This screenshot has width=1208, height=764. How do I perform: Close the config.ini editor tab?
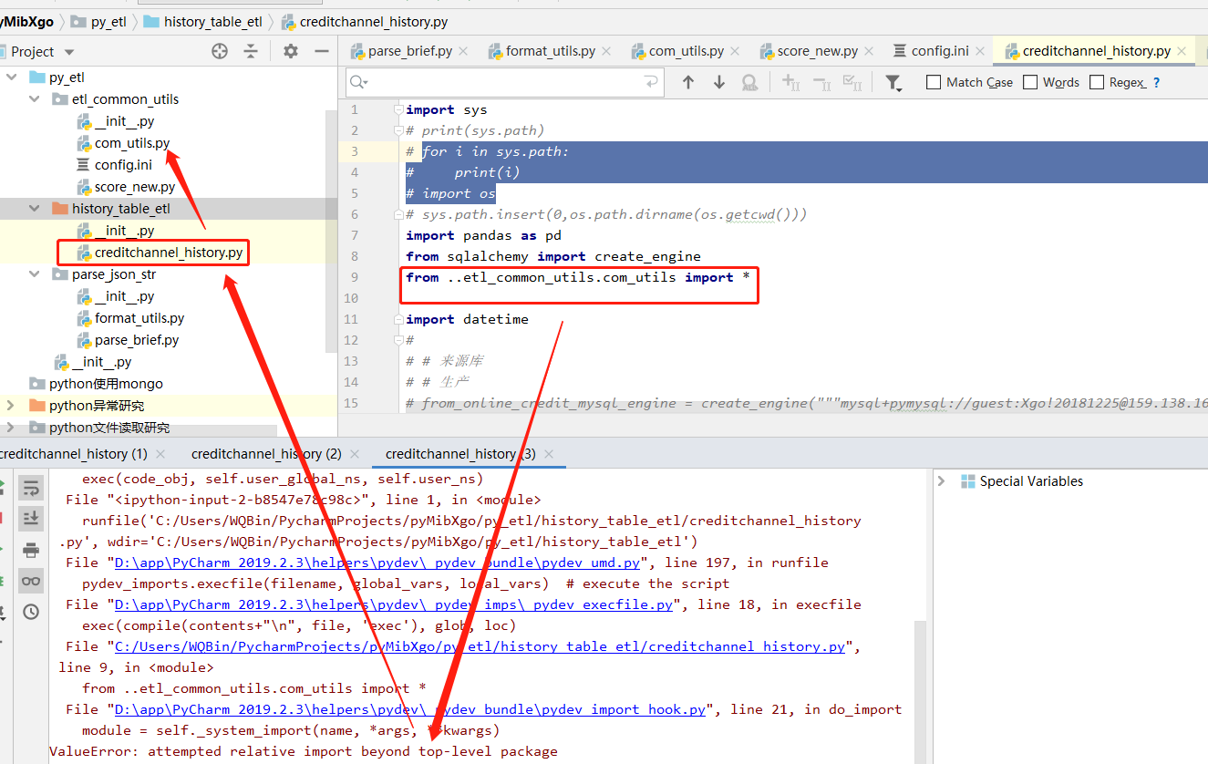980,51
